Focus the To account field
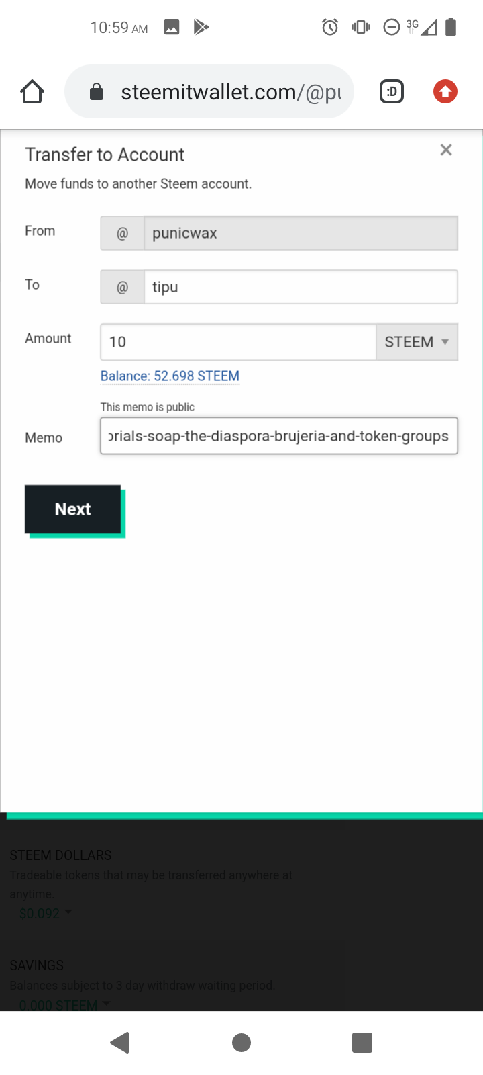Screen dimensions: 483x1075 pos(300,288)
